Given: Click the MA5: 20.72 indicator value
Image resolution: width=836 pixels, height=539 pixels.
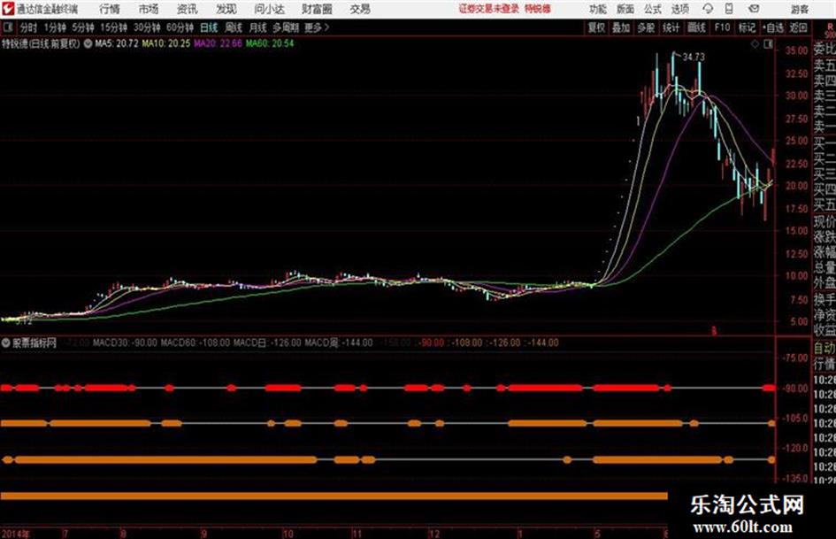Looking at the screenshot, I should (x=117, y=43).
